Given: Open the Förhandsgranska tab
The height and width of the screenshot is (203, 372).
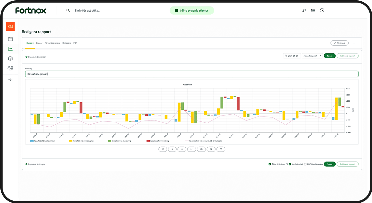Looking at the screenshot, I should (x=52, y=43).
